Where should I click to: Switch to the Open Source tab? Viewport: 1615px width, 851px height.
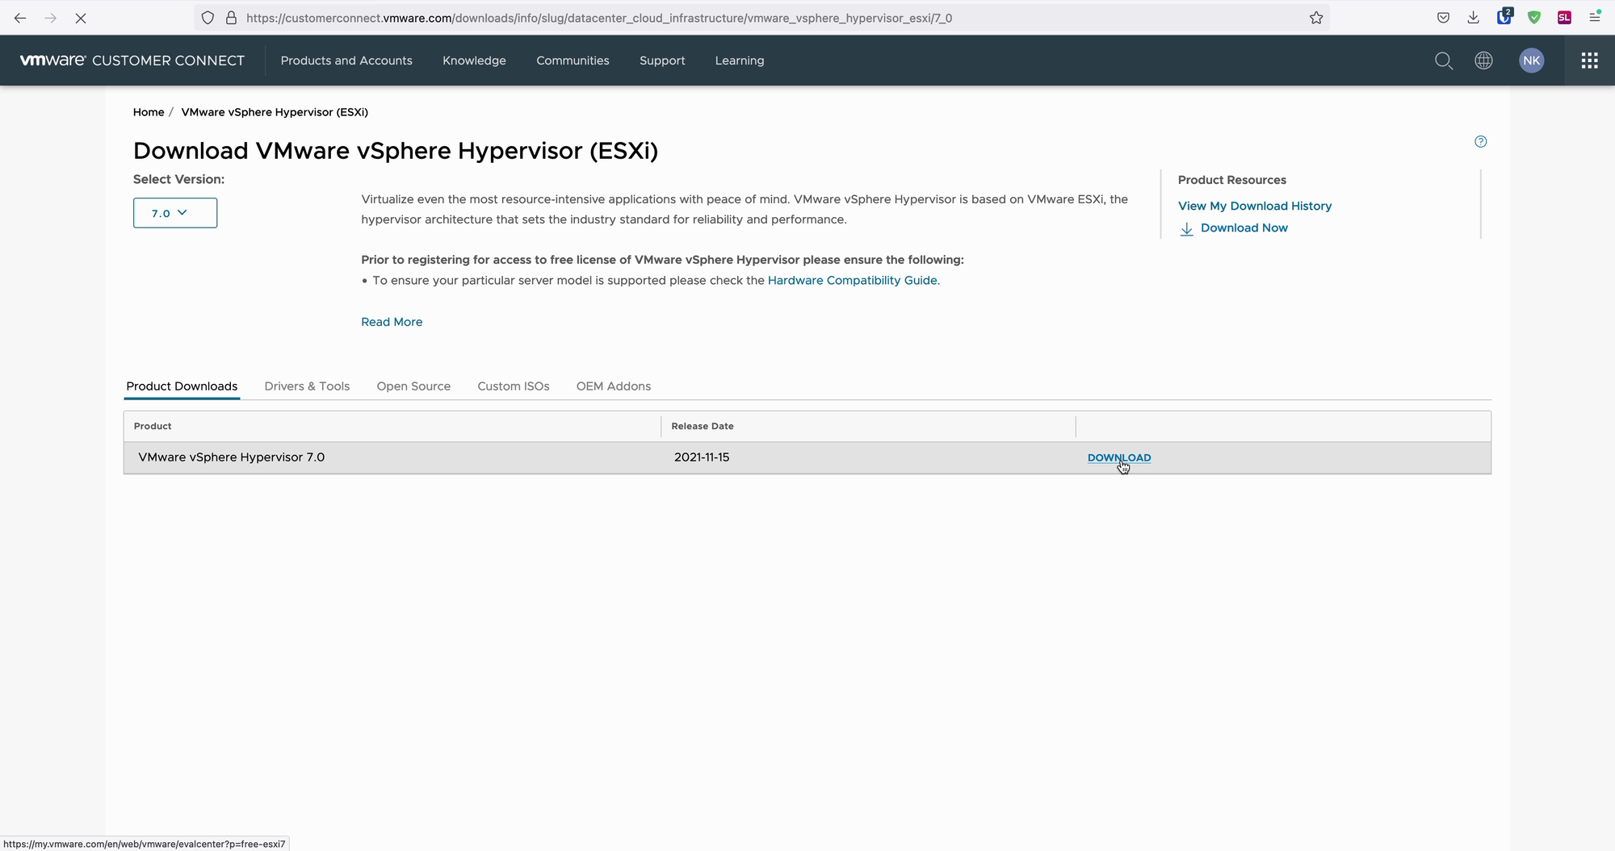pos(413,386)
